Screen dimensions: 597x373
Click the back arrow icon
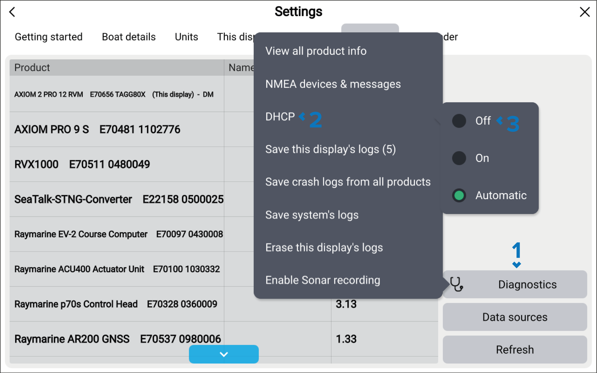12,12
